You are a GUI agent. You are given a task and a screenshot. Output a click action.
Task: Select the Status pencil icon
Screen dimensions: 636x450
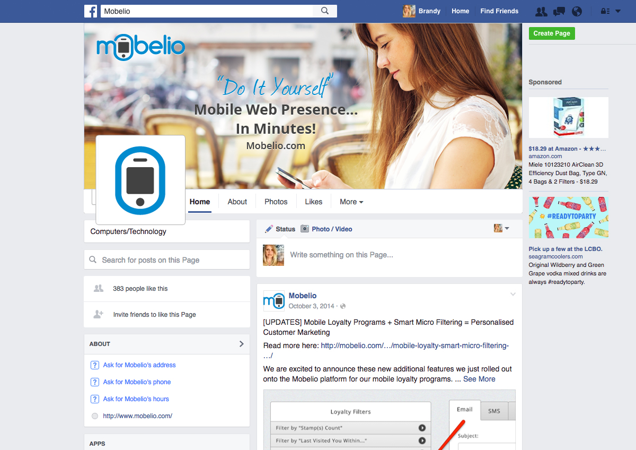(268, 229)
